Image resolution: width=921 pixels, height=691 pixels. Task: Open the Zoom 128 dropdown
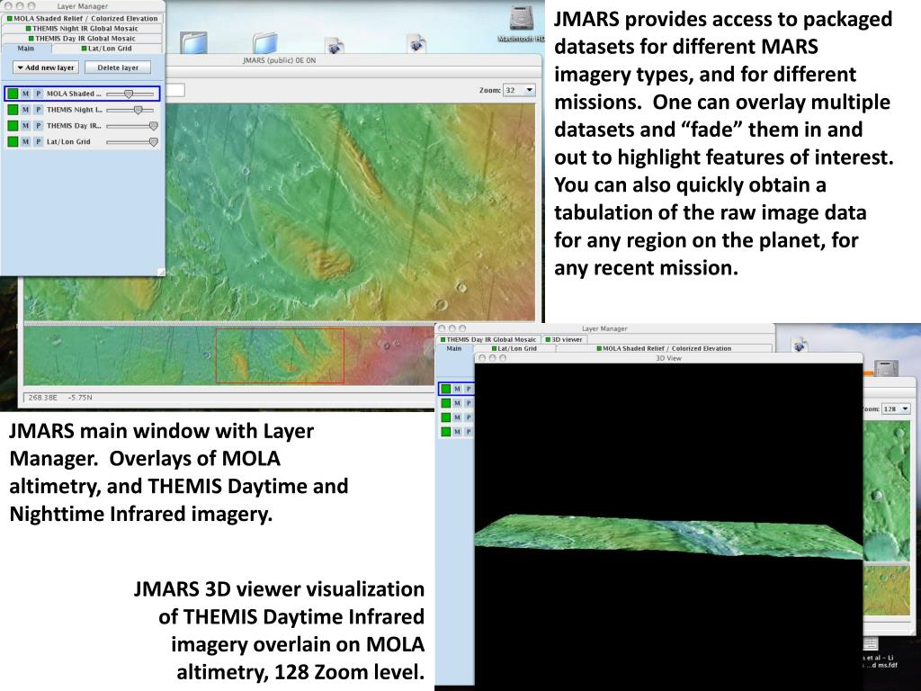click(897, 409)
